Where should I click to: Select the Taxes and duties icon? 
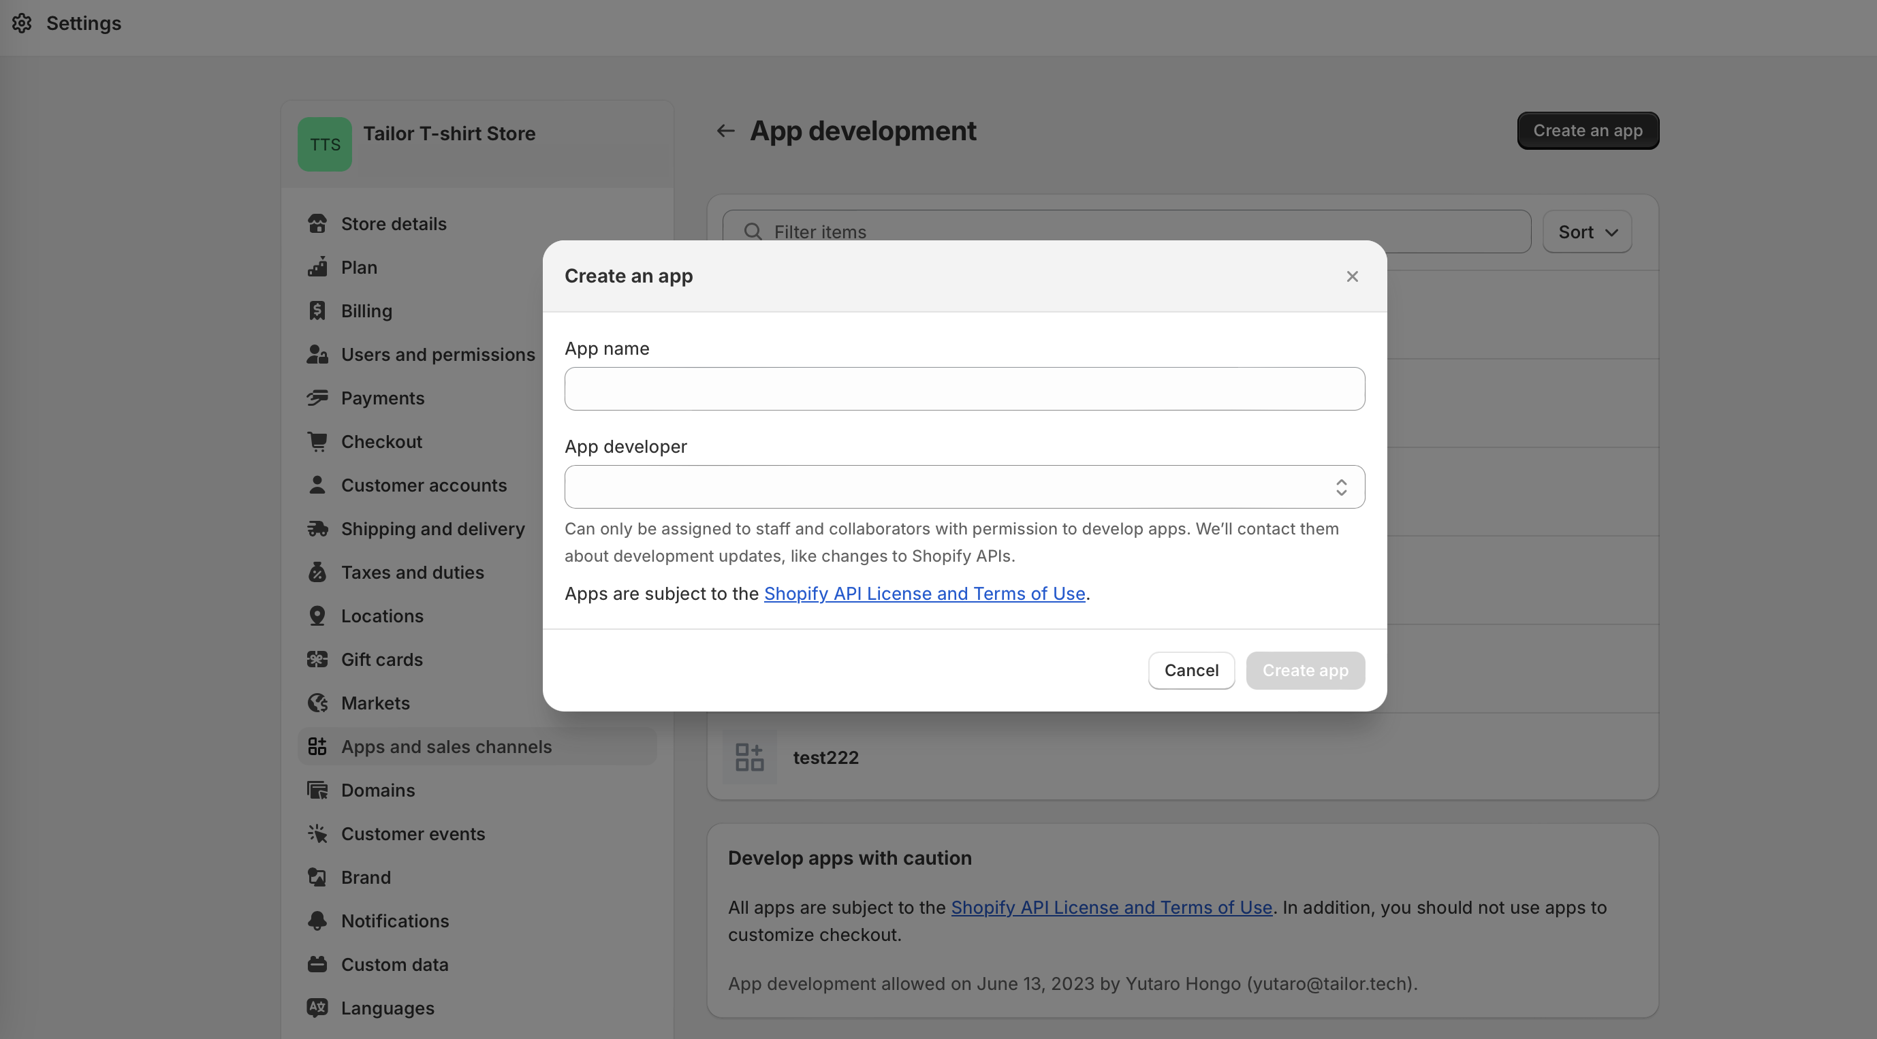(317, 573)
